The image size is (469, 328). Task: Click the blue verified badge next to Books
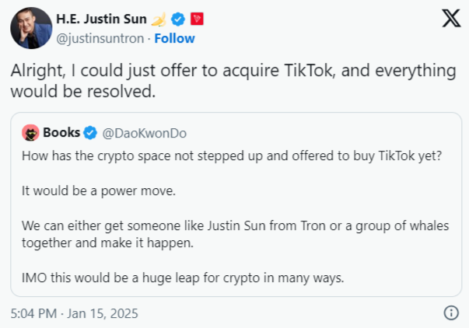[89, 132]
